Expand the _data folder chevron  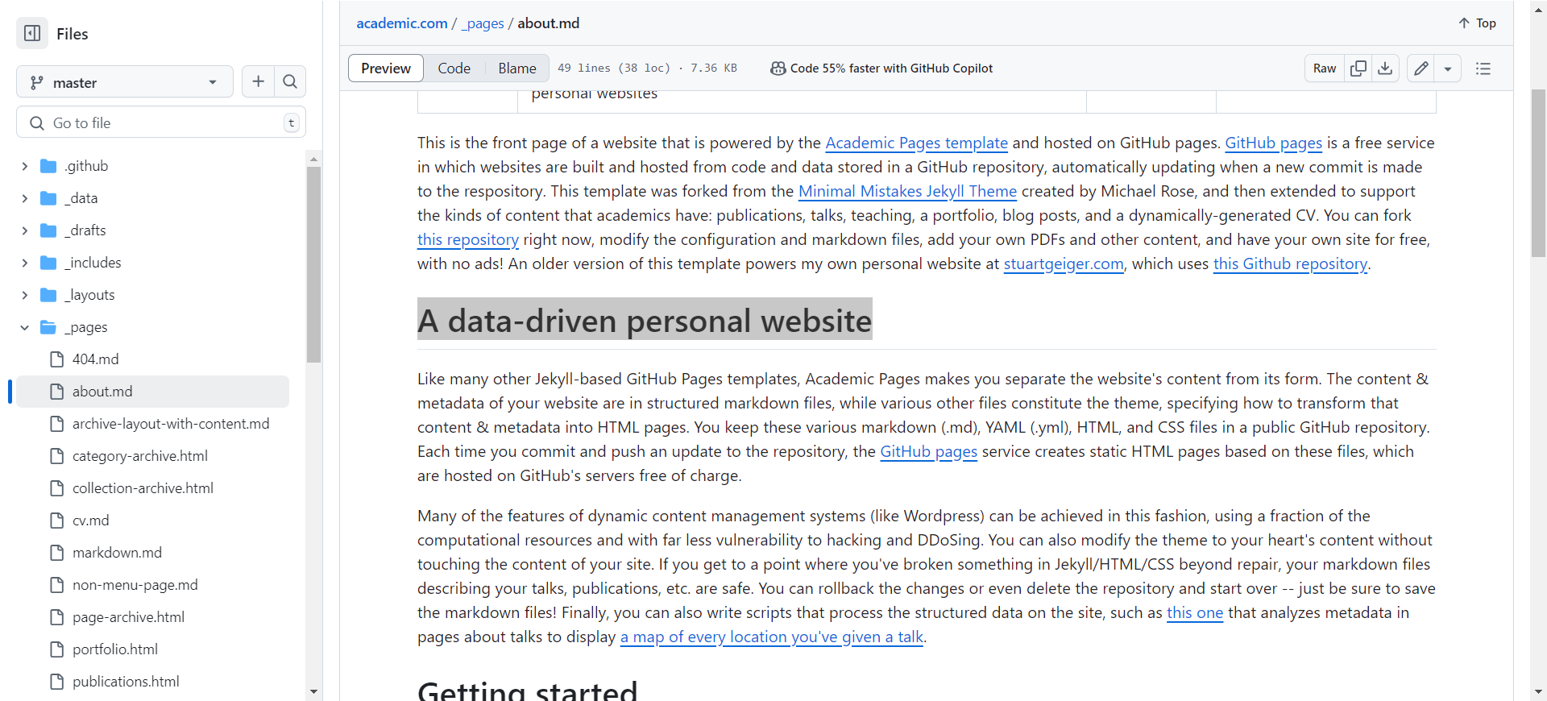[24, 198]
